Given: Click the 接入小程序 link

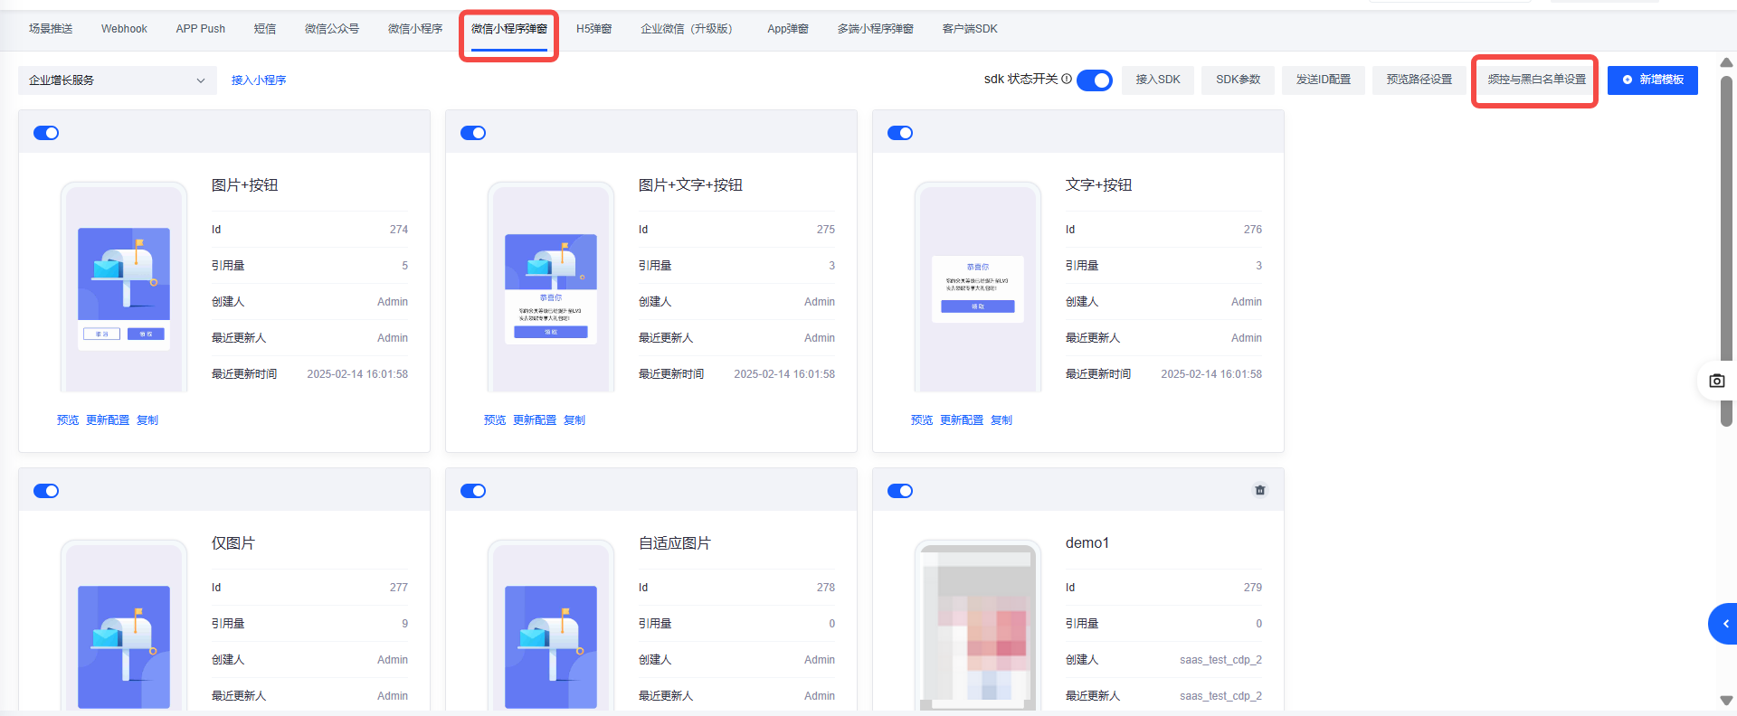Looking at the screenshot, I should coord(259,80).
